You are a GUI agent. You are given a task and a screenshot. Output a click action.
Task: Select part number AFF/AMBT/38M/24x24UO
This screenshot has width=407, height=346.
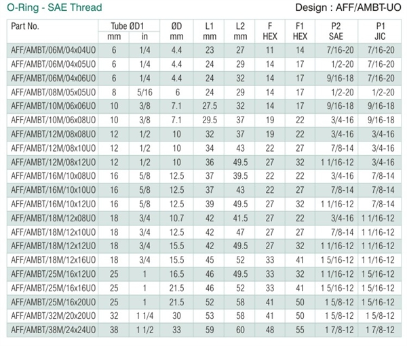(53, 330)
